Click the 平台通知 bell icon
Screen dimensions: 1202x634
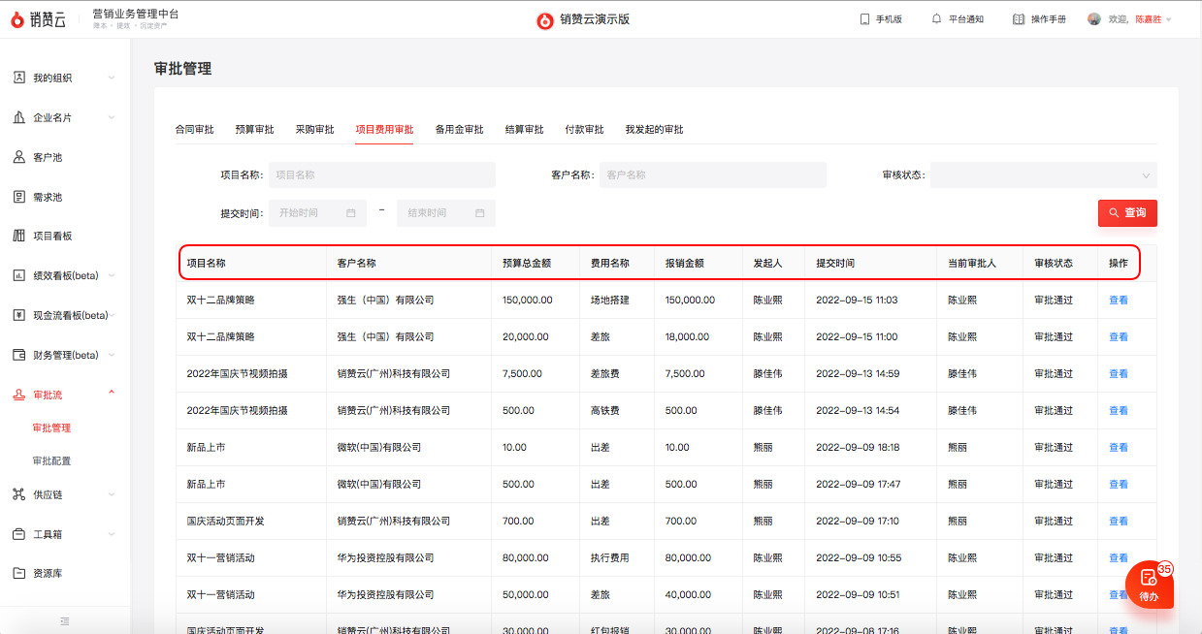[936, 19]
